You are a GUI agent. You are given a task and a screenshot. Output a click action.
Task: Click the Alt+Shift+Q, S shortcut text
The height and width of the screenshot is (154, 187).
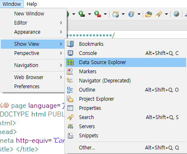(162, 117)
